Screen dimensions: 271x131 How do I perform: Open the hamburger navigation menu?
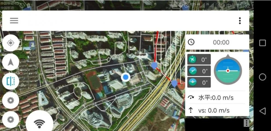click(x=14, y=21)
